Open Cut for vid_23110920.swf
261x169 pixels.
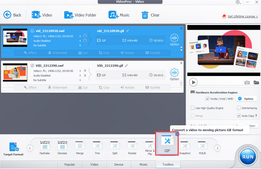83,53
